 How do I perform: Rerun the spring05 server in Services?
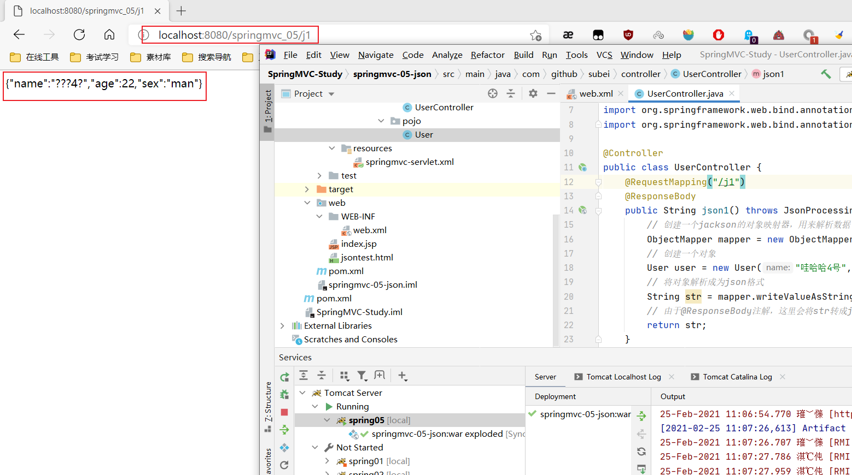[x=284, y=377]
